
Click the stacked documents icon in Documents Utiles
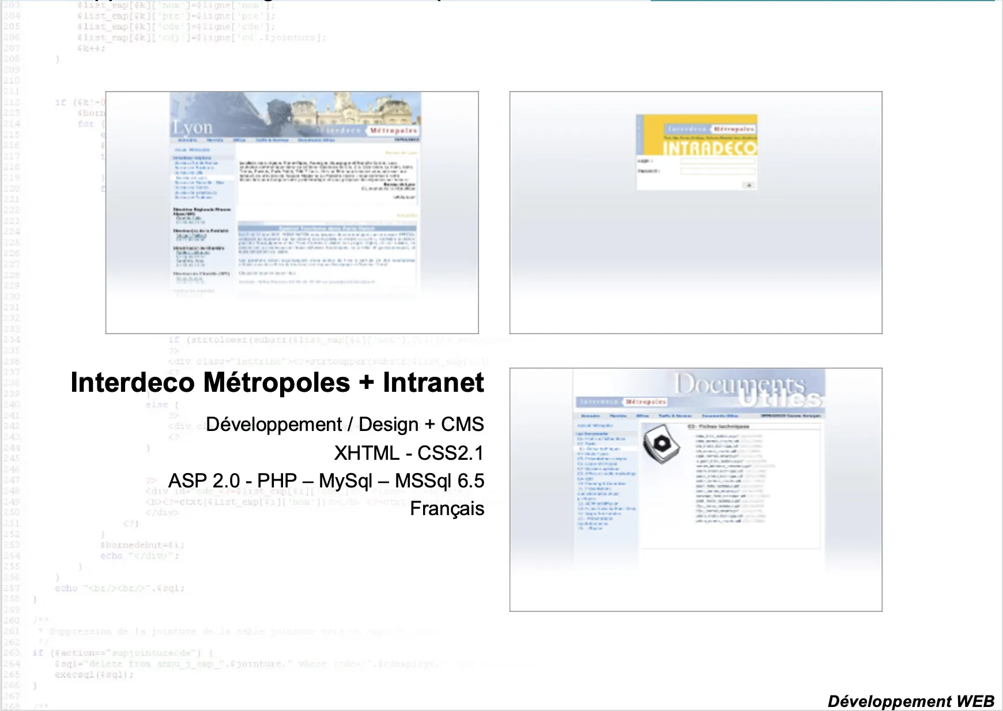(661, 444)
